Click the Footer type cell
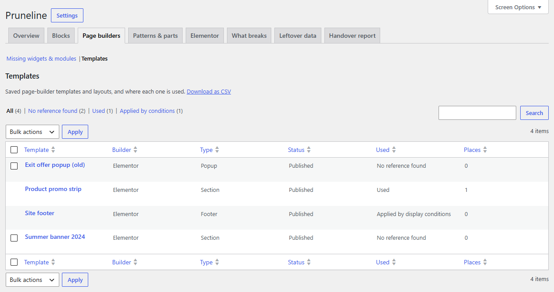Image resolution: width=554 pixels, height=292 pixels. pyautogui.click(x=209, y=214)
